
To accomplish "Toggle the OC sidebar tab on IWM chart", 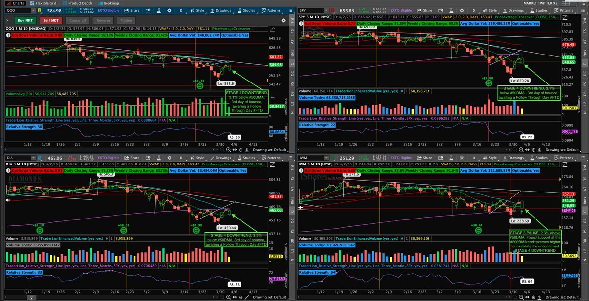I will [x=585, y=220].
